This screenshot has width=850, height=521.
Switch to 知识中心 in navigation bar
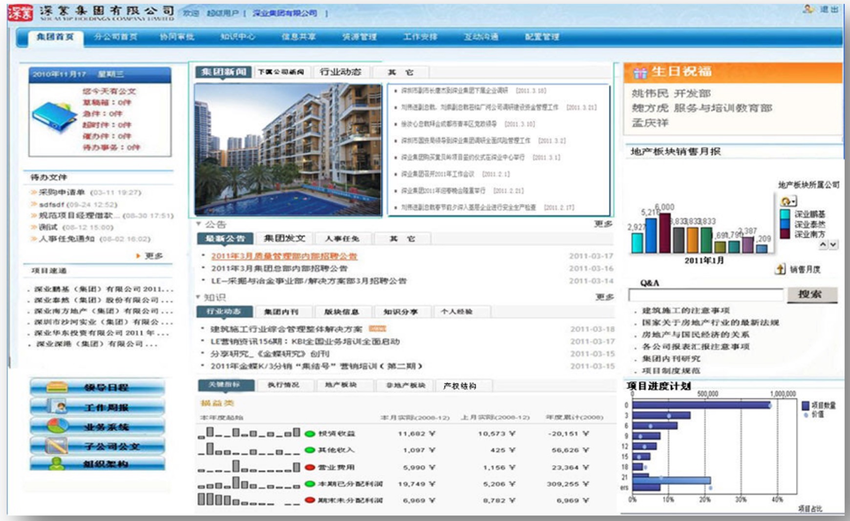237,37
